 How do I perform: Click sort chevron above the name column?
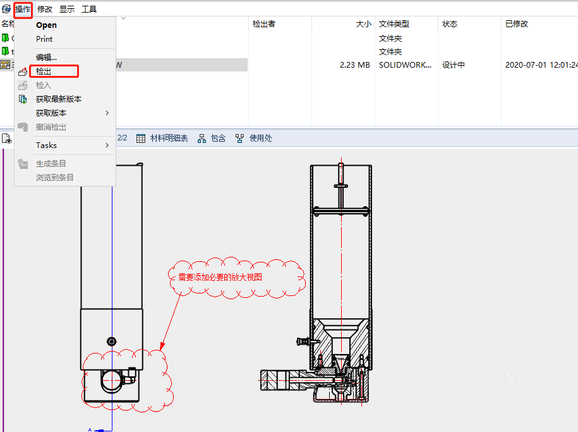tap(123, 18)
